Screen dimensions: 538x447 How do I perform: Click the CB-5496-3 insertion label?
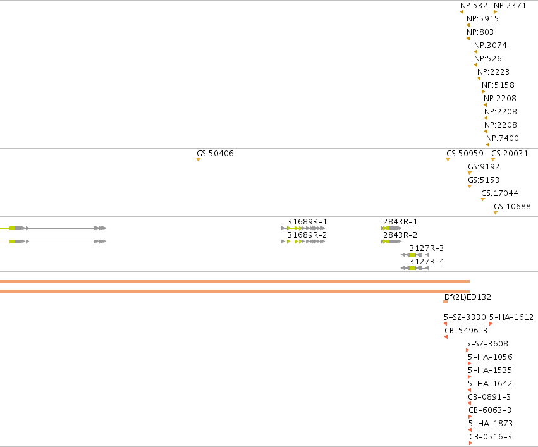(x=466, y=331)
